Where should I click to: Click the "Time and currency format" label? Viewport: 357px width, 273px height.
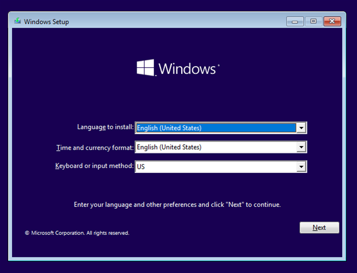click(x=95, y=148)
